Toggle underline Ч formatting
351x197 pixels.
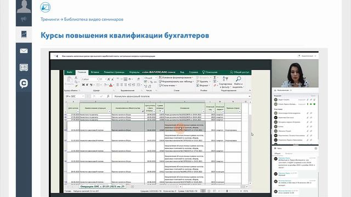(x=91, y=85)
